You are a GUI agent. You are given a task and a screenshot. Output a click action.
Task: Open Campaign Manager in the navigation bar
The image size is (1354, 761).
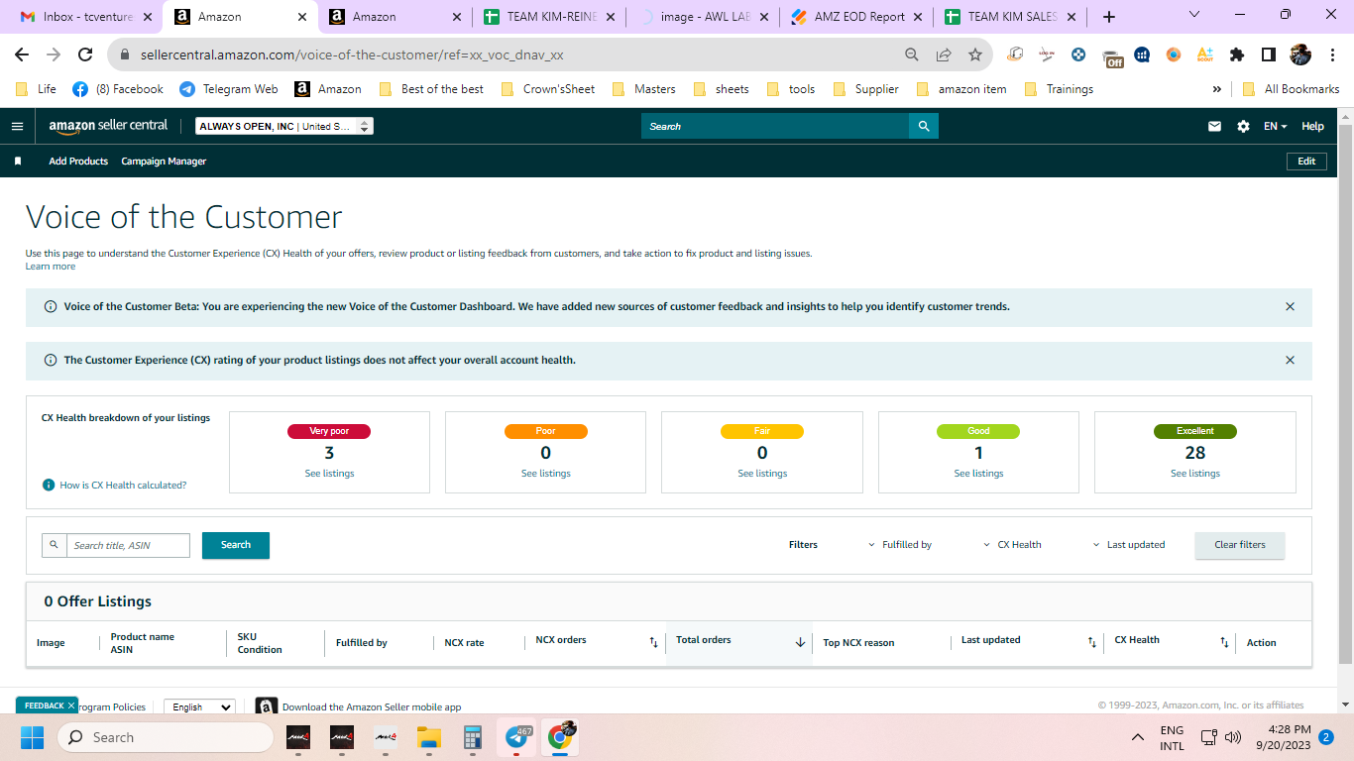[x=164, y=162]
